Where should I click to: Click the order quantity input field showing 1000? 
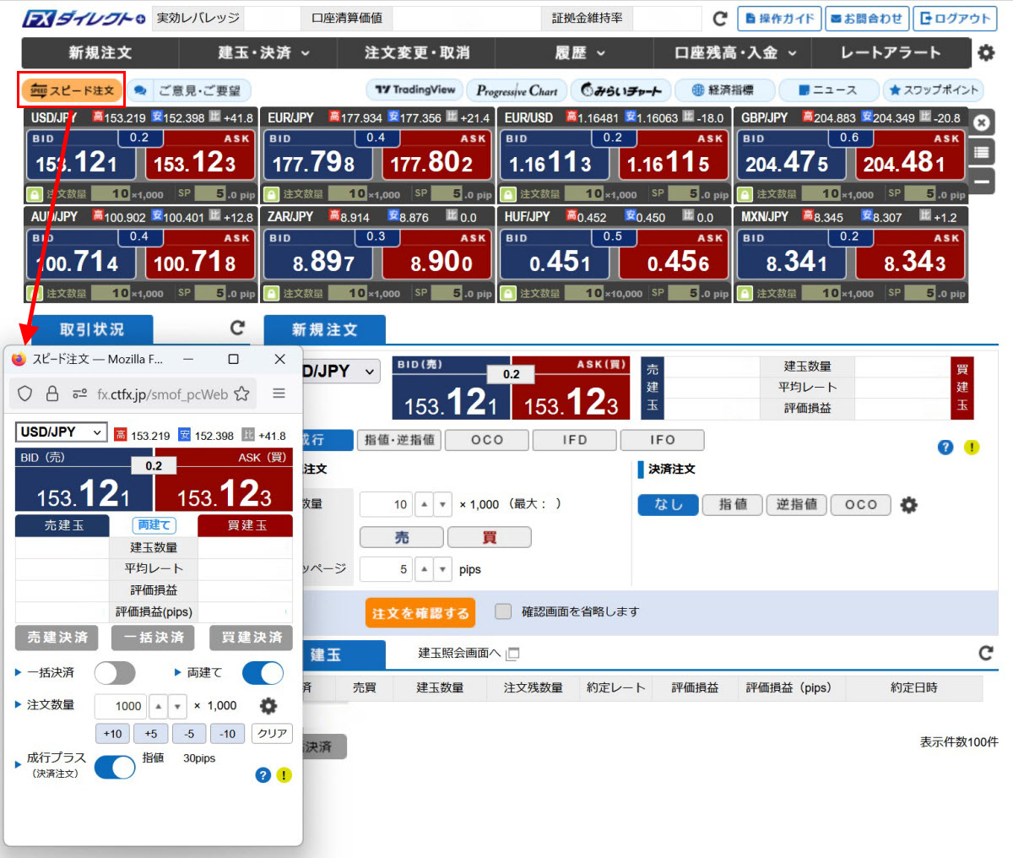point(120,706)
